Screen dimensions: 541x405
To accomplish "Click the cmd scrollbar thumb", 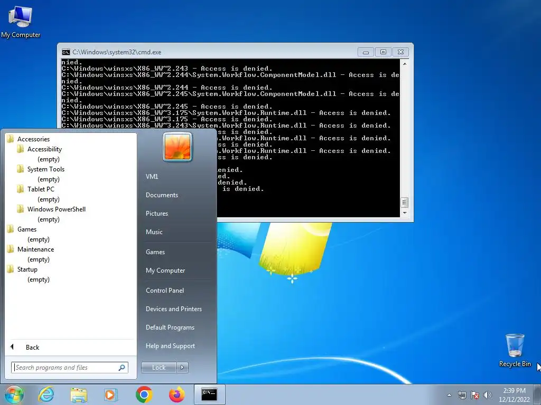I will coord(404,202).
